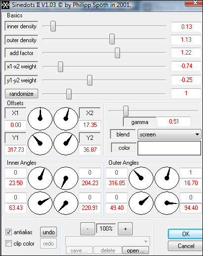The width and height of the screenshot is (203, 256).
Task: Click the outer angle dial for 316.85
Action: tap(141, 178)
